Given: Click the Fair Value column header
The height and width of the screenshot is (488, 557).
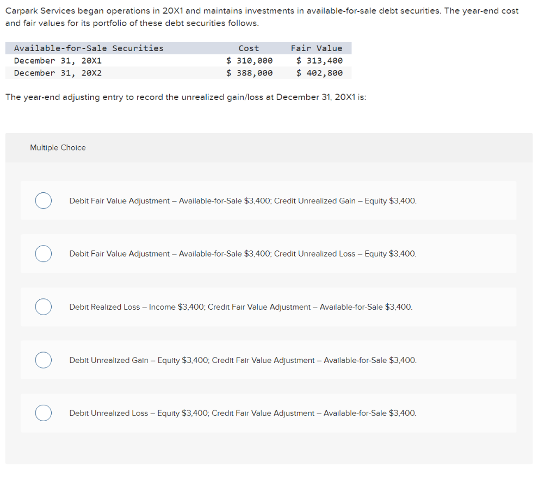Looking at the screenshot, I should [x=317, y=48].
